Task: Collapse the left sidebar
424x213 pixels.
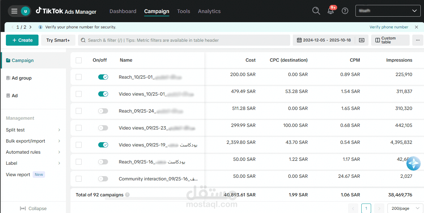Action: tap(33, 208)
